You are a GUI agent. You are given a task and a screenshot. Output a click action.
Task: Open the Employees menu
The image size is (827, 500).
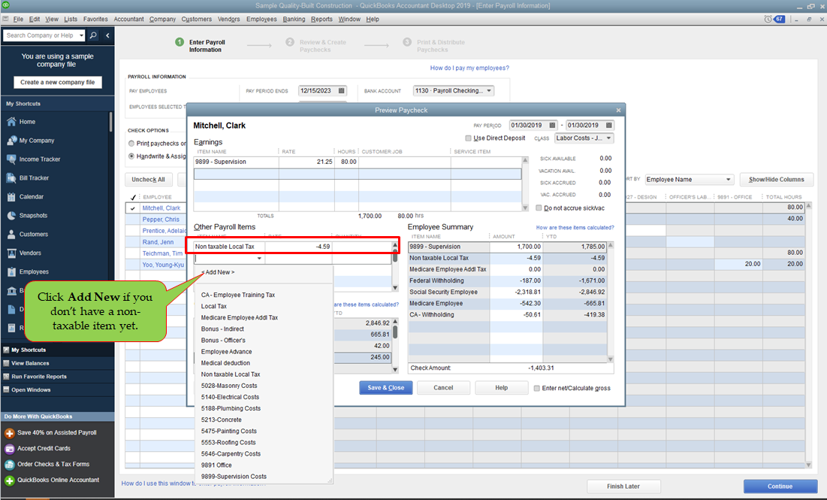[261, 19]
